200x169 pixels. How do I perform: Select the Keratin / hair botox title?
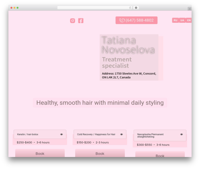(x=28, y=134)
